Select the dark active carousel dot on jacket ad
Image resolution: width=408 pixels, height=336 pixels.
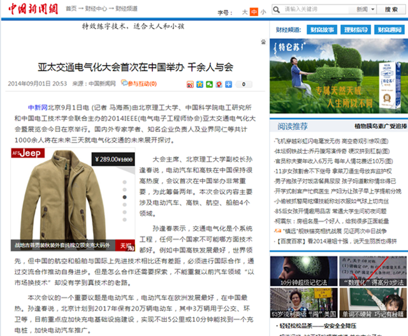(x=123, y=198)
